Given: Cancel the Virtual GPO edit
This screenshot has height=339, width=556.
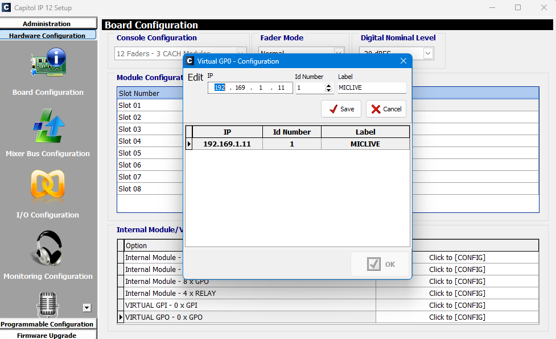Looking at the screenshot, I should click(386, 109).
